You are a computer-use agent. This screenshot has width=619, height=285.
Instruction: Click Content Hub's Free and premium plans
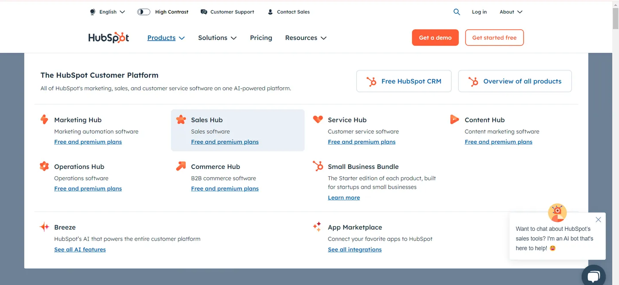498,142
